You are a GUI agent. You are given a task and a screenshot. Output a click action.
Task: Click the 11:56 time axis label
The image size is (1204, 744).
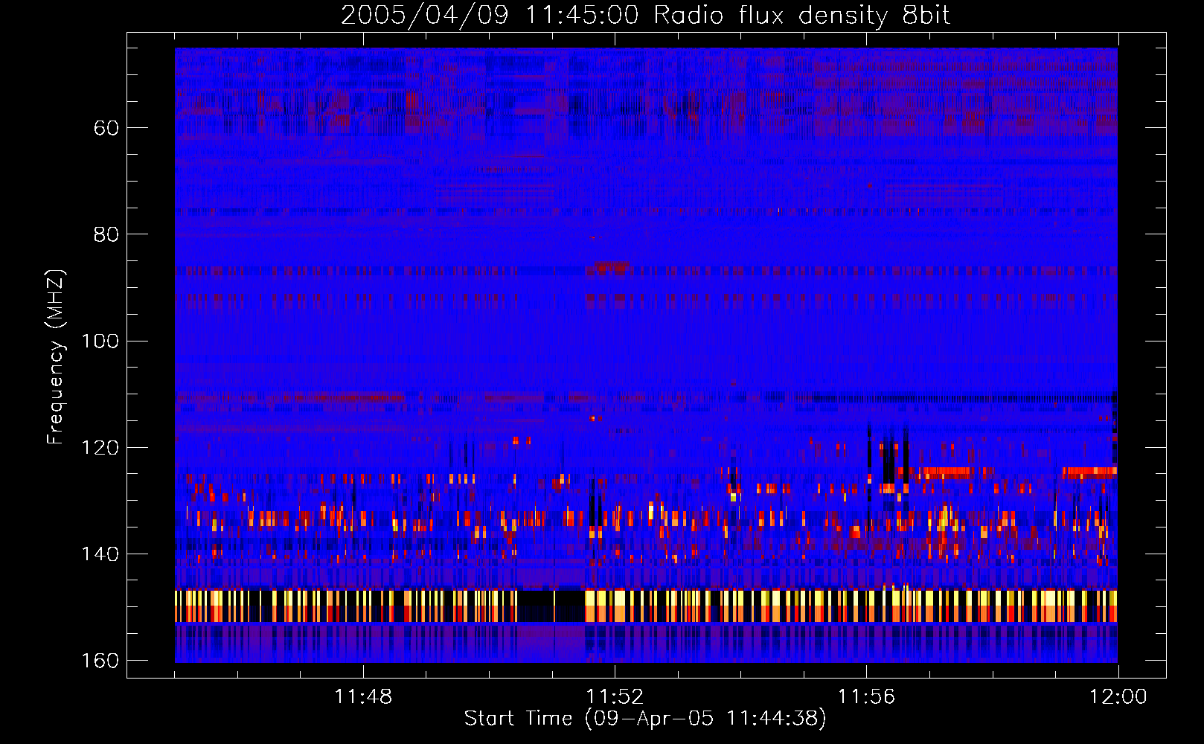click(866, 697)
